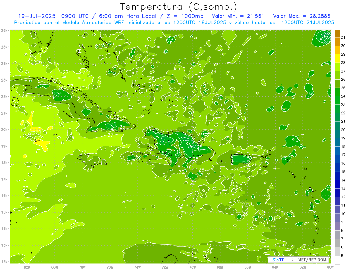Viewport: 351px width, 271px height.
Task: Click the legend value '31'
Action: [x=343, y=38]
